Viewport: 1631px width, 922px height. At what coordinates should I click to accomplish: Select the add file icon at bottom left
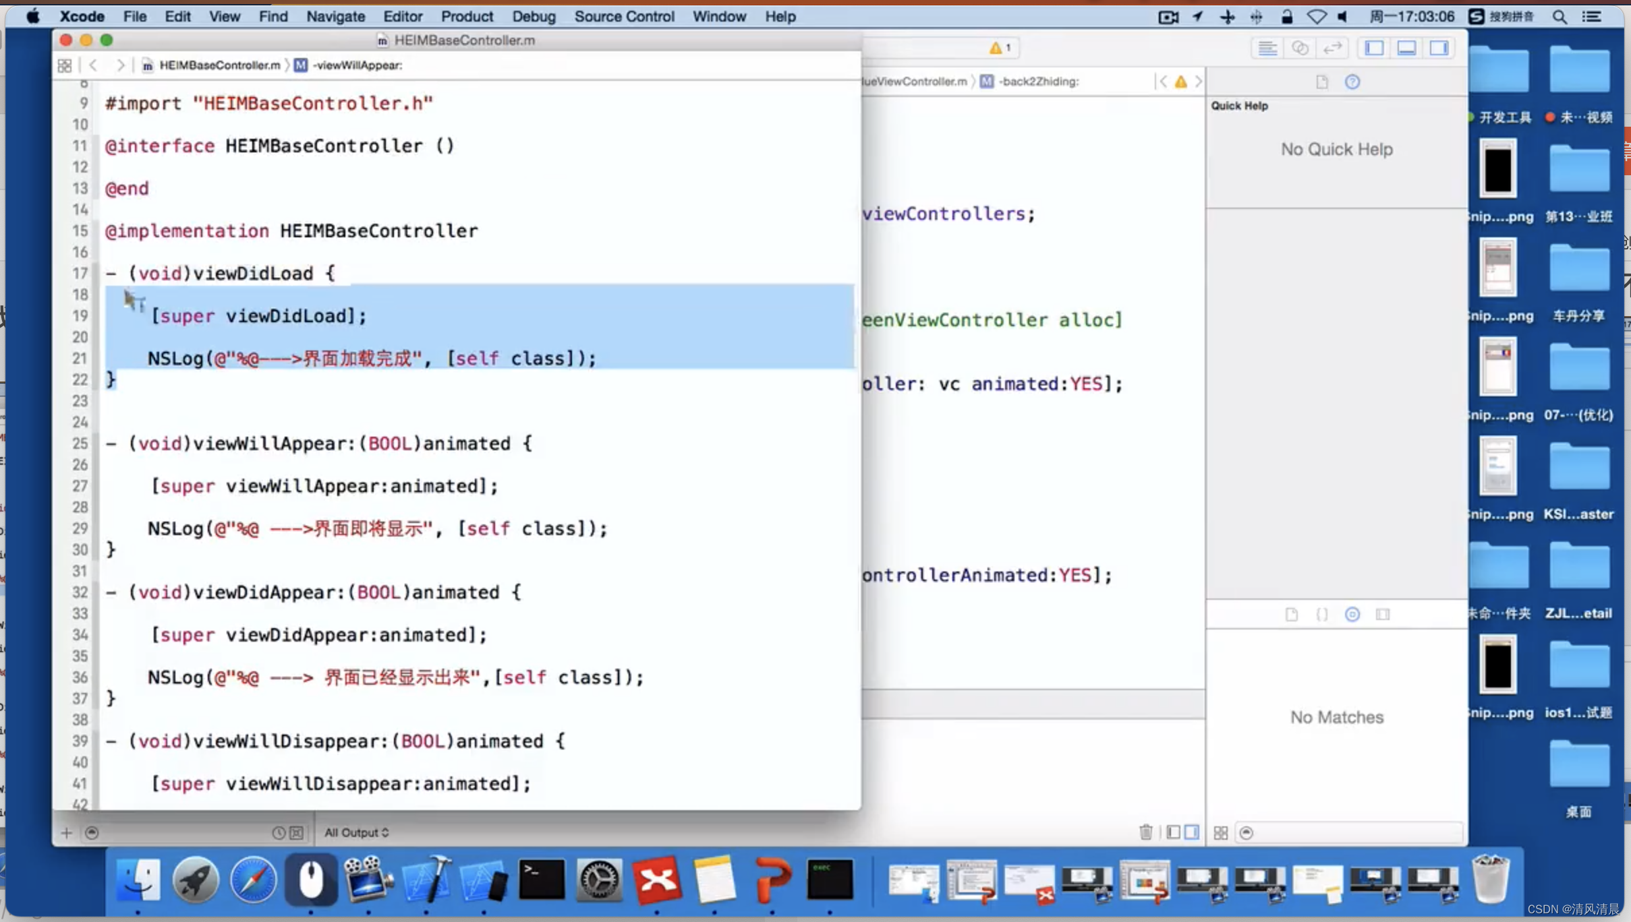pyautogui.click(x=66, y=832)
